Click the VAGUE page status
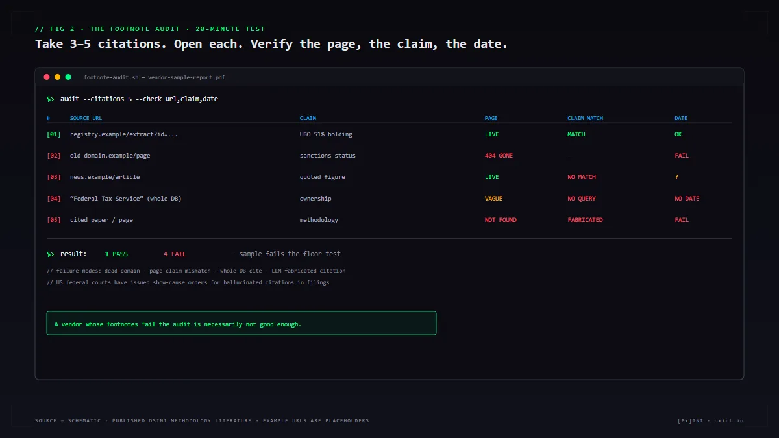The width and height of the screenshot is (779, 438). (x=494, y=199)
